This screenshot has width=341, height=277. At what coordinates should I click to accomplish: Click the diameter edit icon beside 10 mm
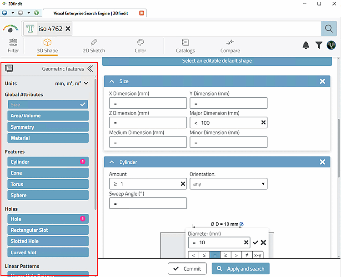pos(241,224)
